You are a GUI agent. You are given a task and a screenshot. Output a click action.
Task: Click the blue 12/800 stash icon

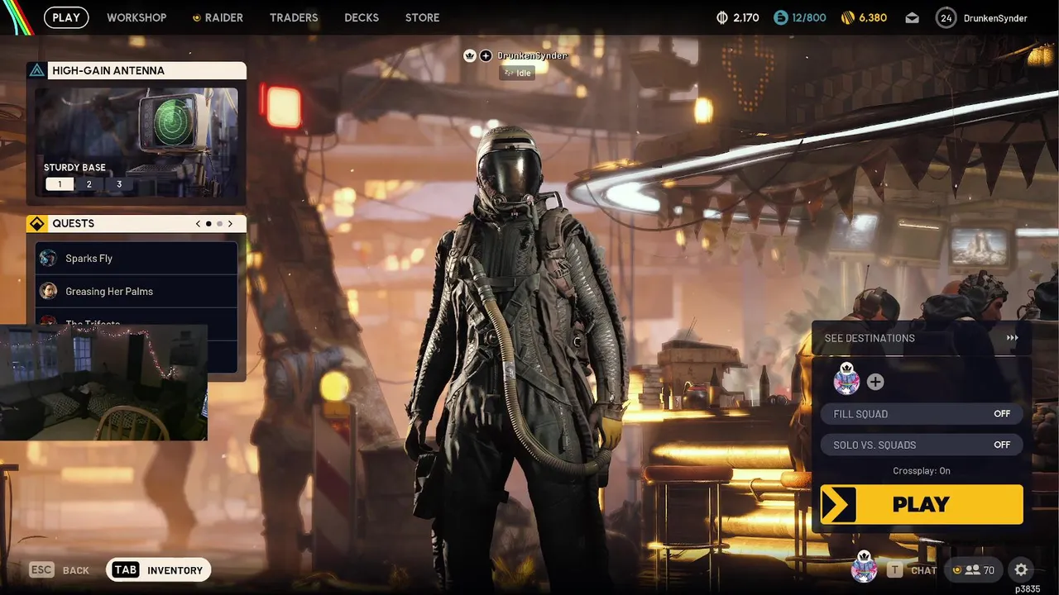click(x=781, y=17)
